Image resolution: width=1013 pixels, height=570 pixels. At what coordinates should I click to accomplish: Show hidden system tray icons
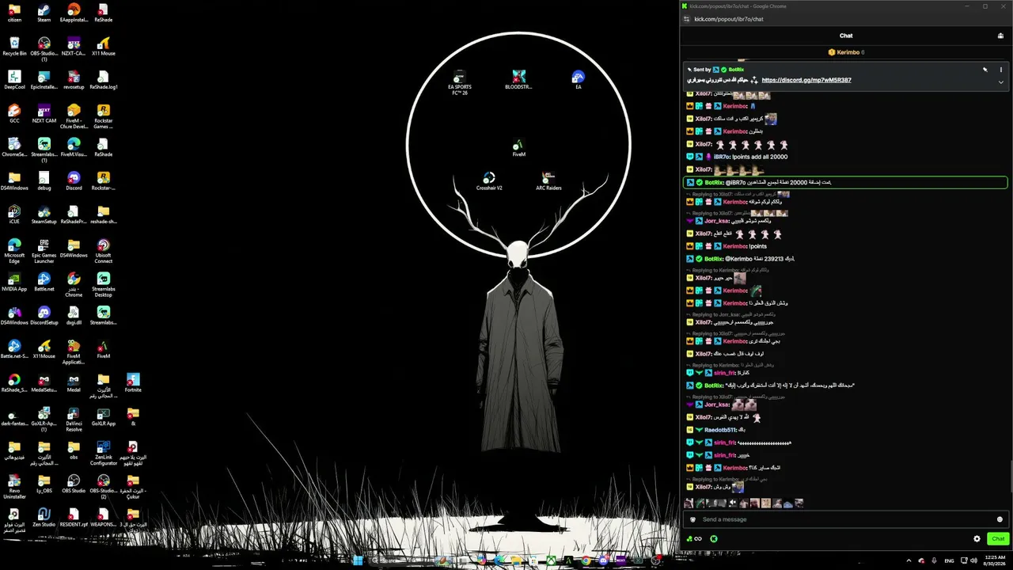pyautogui.click(x=909, y=560)
